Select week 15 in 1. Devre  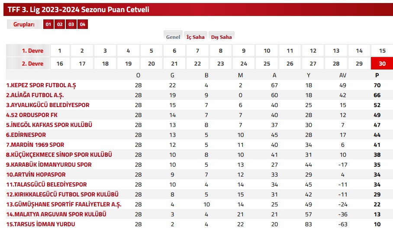point(382,51)
